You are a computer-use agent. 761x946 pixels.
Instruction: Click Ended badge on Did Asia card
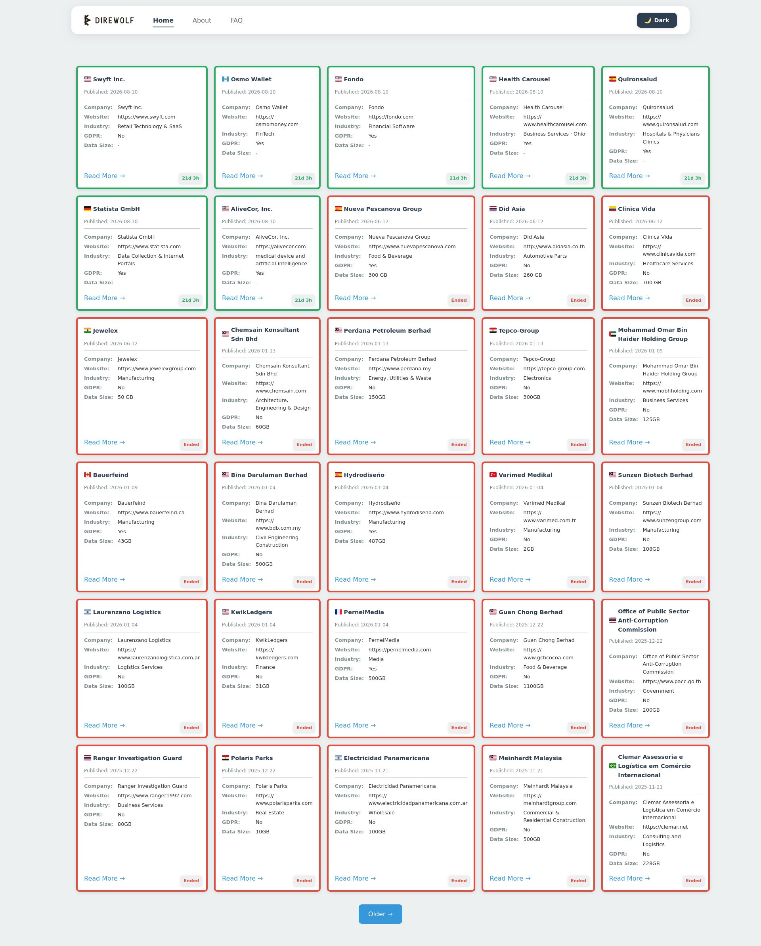[x=578, y=300]
